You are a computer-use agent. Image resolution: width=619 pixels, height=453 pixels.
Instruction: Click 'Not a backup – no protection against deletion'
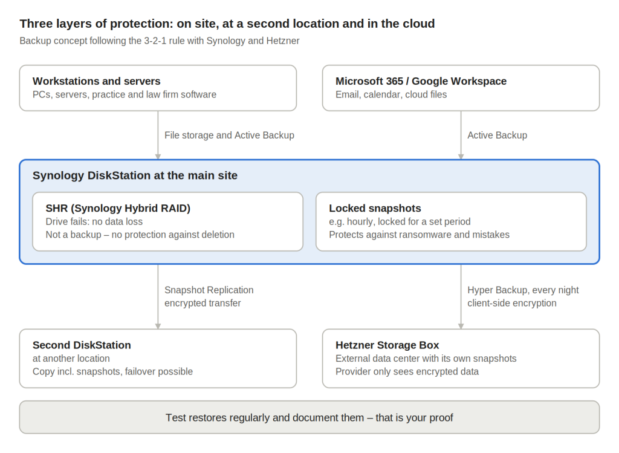click(x=140, y=235)
